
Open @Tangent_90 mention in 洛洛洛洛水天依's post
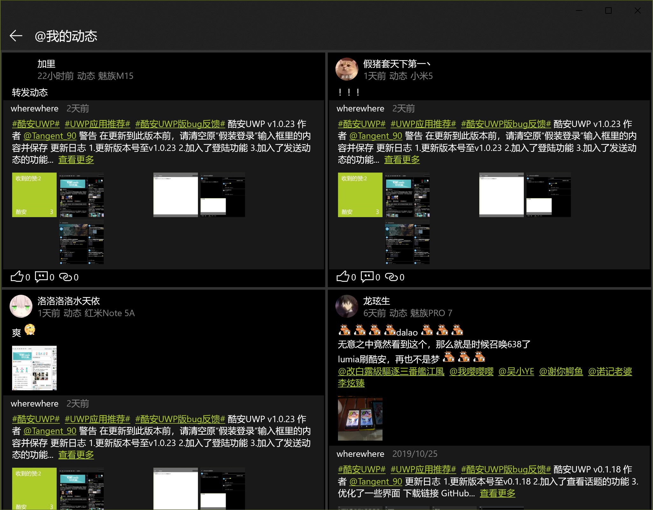50,431
